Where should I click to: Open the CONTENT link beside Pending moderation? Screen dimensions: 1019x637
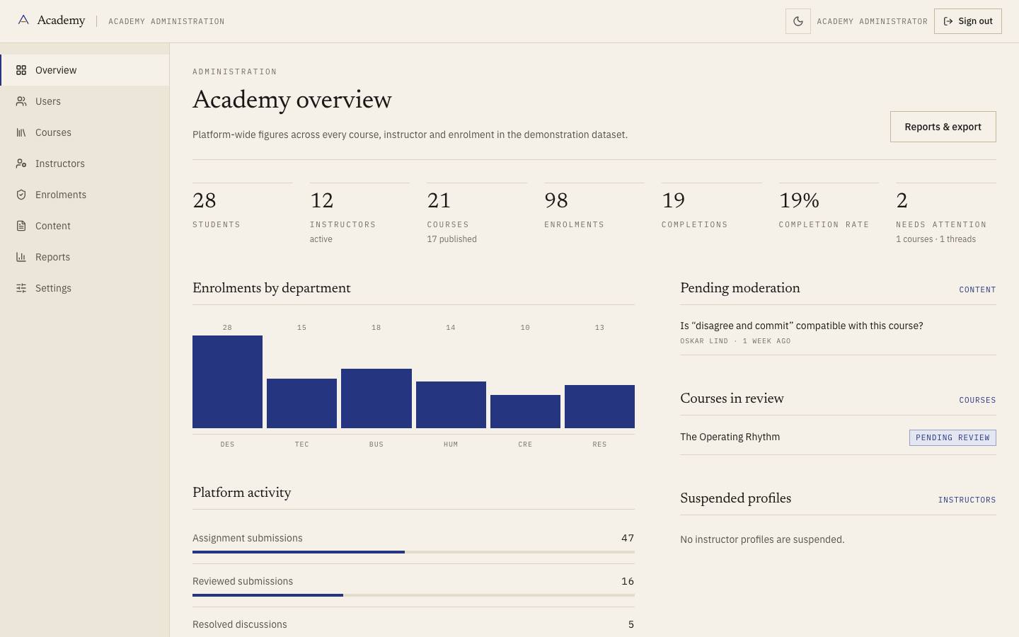pos(977,289)
